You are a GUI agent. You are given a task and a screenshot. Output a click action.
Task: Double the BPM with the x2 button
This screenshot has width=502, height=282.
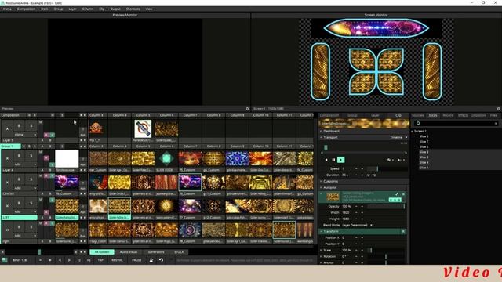coord(89,260)
